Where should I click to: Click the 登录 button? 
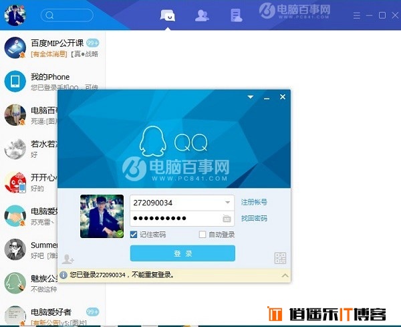tap(182, 253)
